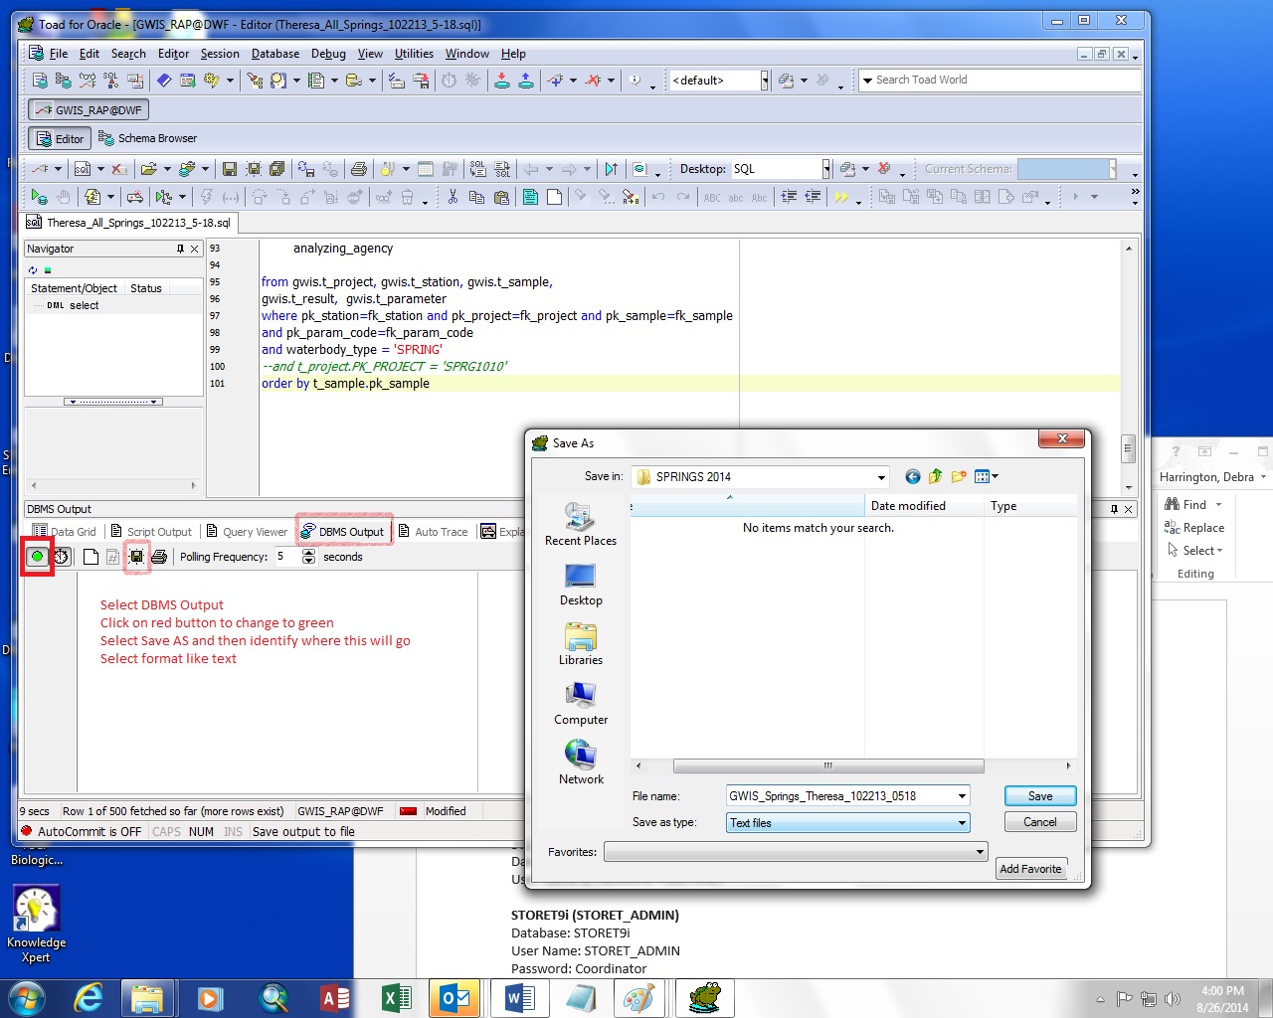Toggle the green DBMS output enable button

pyautogui.click(x=38, y=557)
